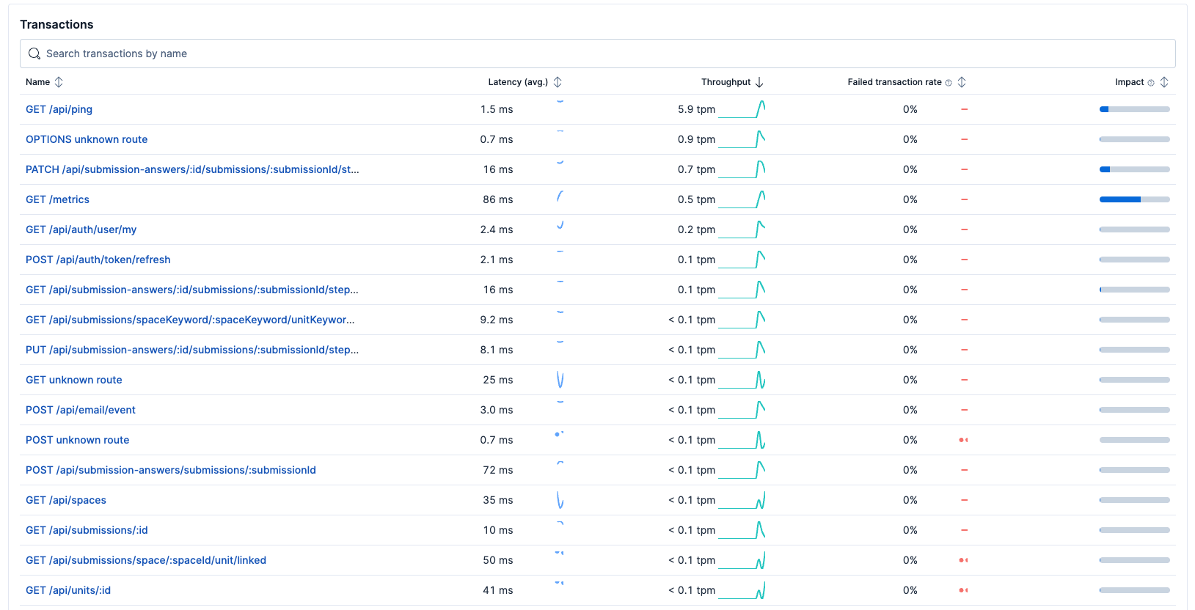Click the Latency (avg.) column header label
Viewport: 1195px width, 610px height.
click(x=518, y=82)
